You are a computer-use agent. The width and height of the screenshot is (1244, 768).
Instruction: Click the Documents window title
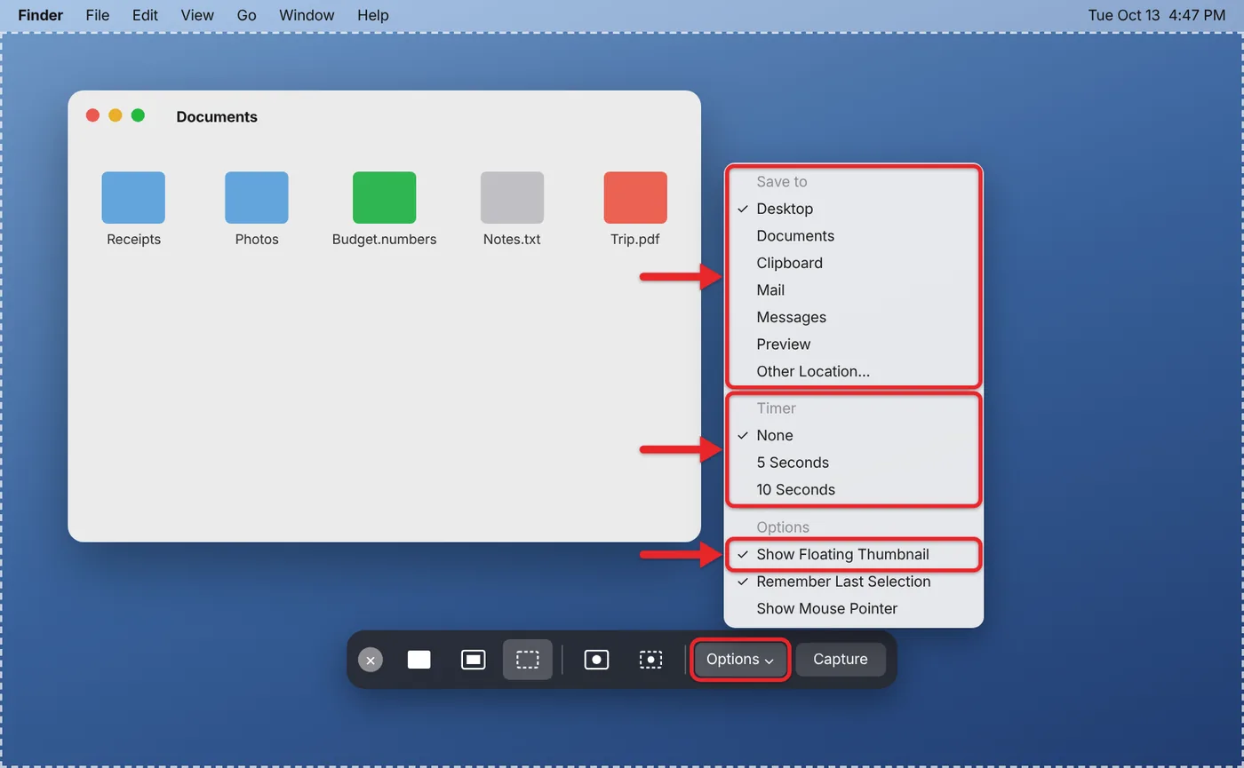217,117
